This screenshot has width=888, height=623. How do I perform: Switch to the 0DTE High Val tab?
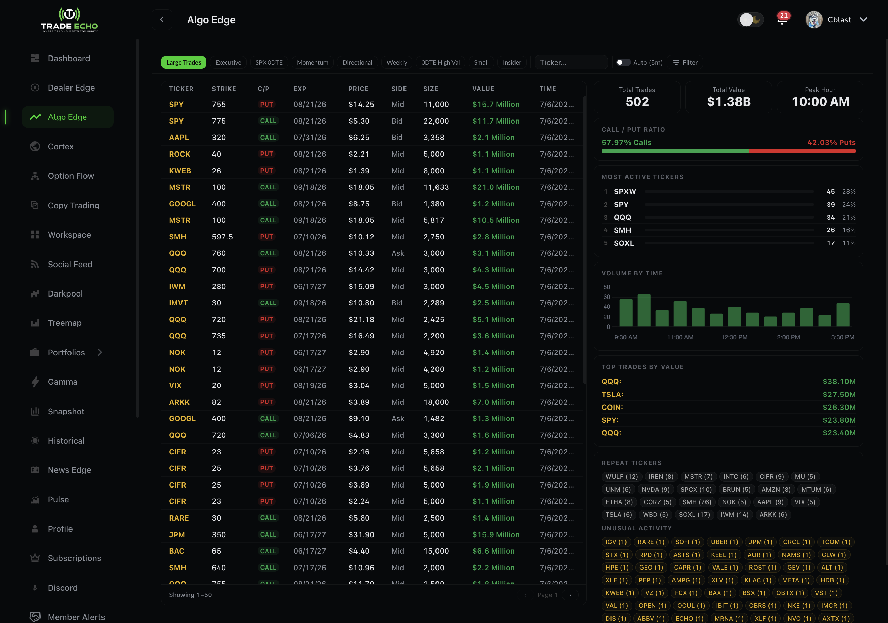(x=441, y=62)
